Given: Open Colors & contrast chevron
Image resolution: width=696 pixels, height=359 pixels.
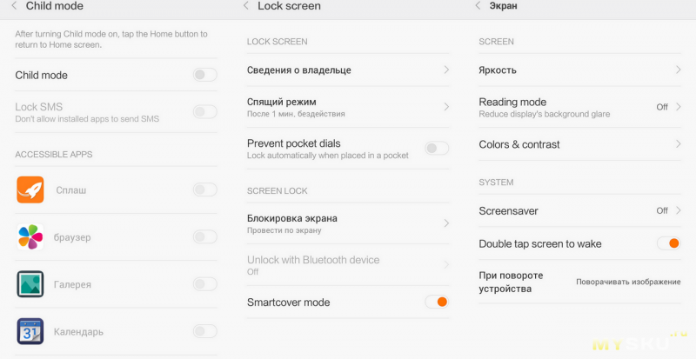Looking at the screenshot, I should tap(678, 143).
